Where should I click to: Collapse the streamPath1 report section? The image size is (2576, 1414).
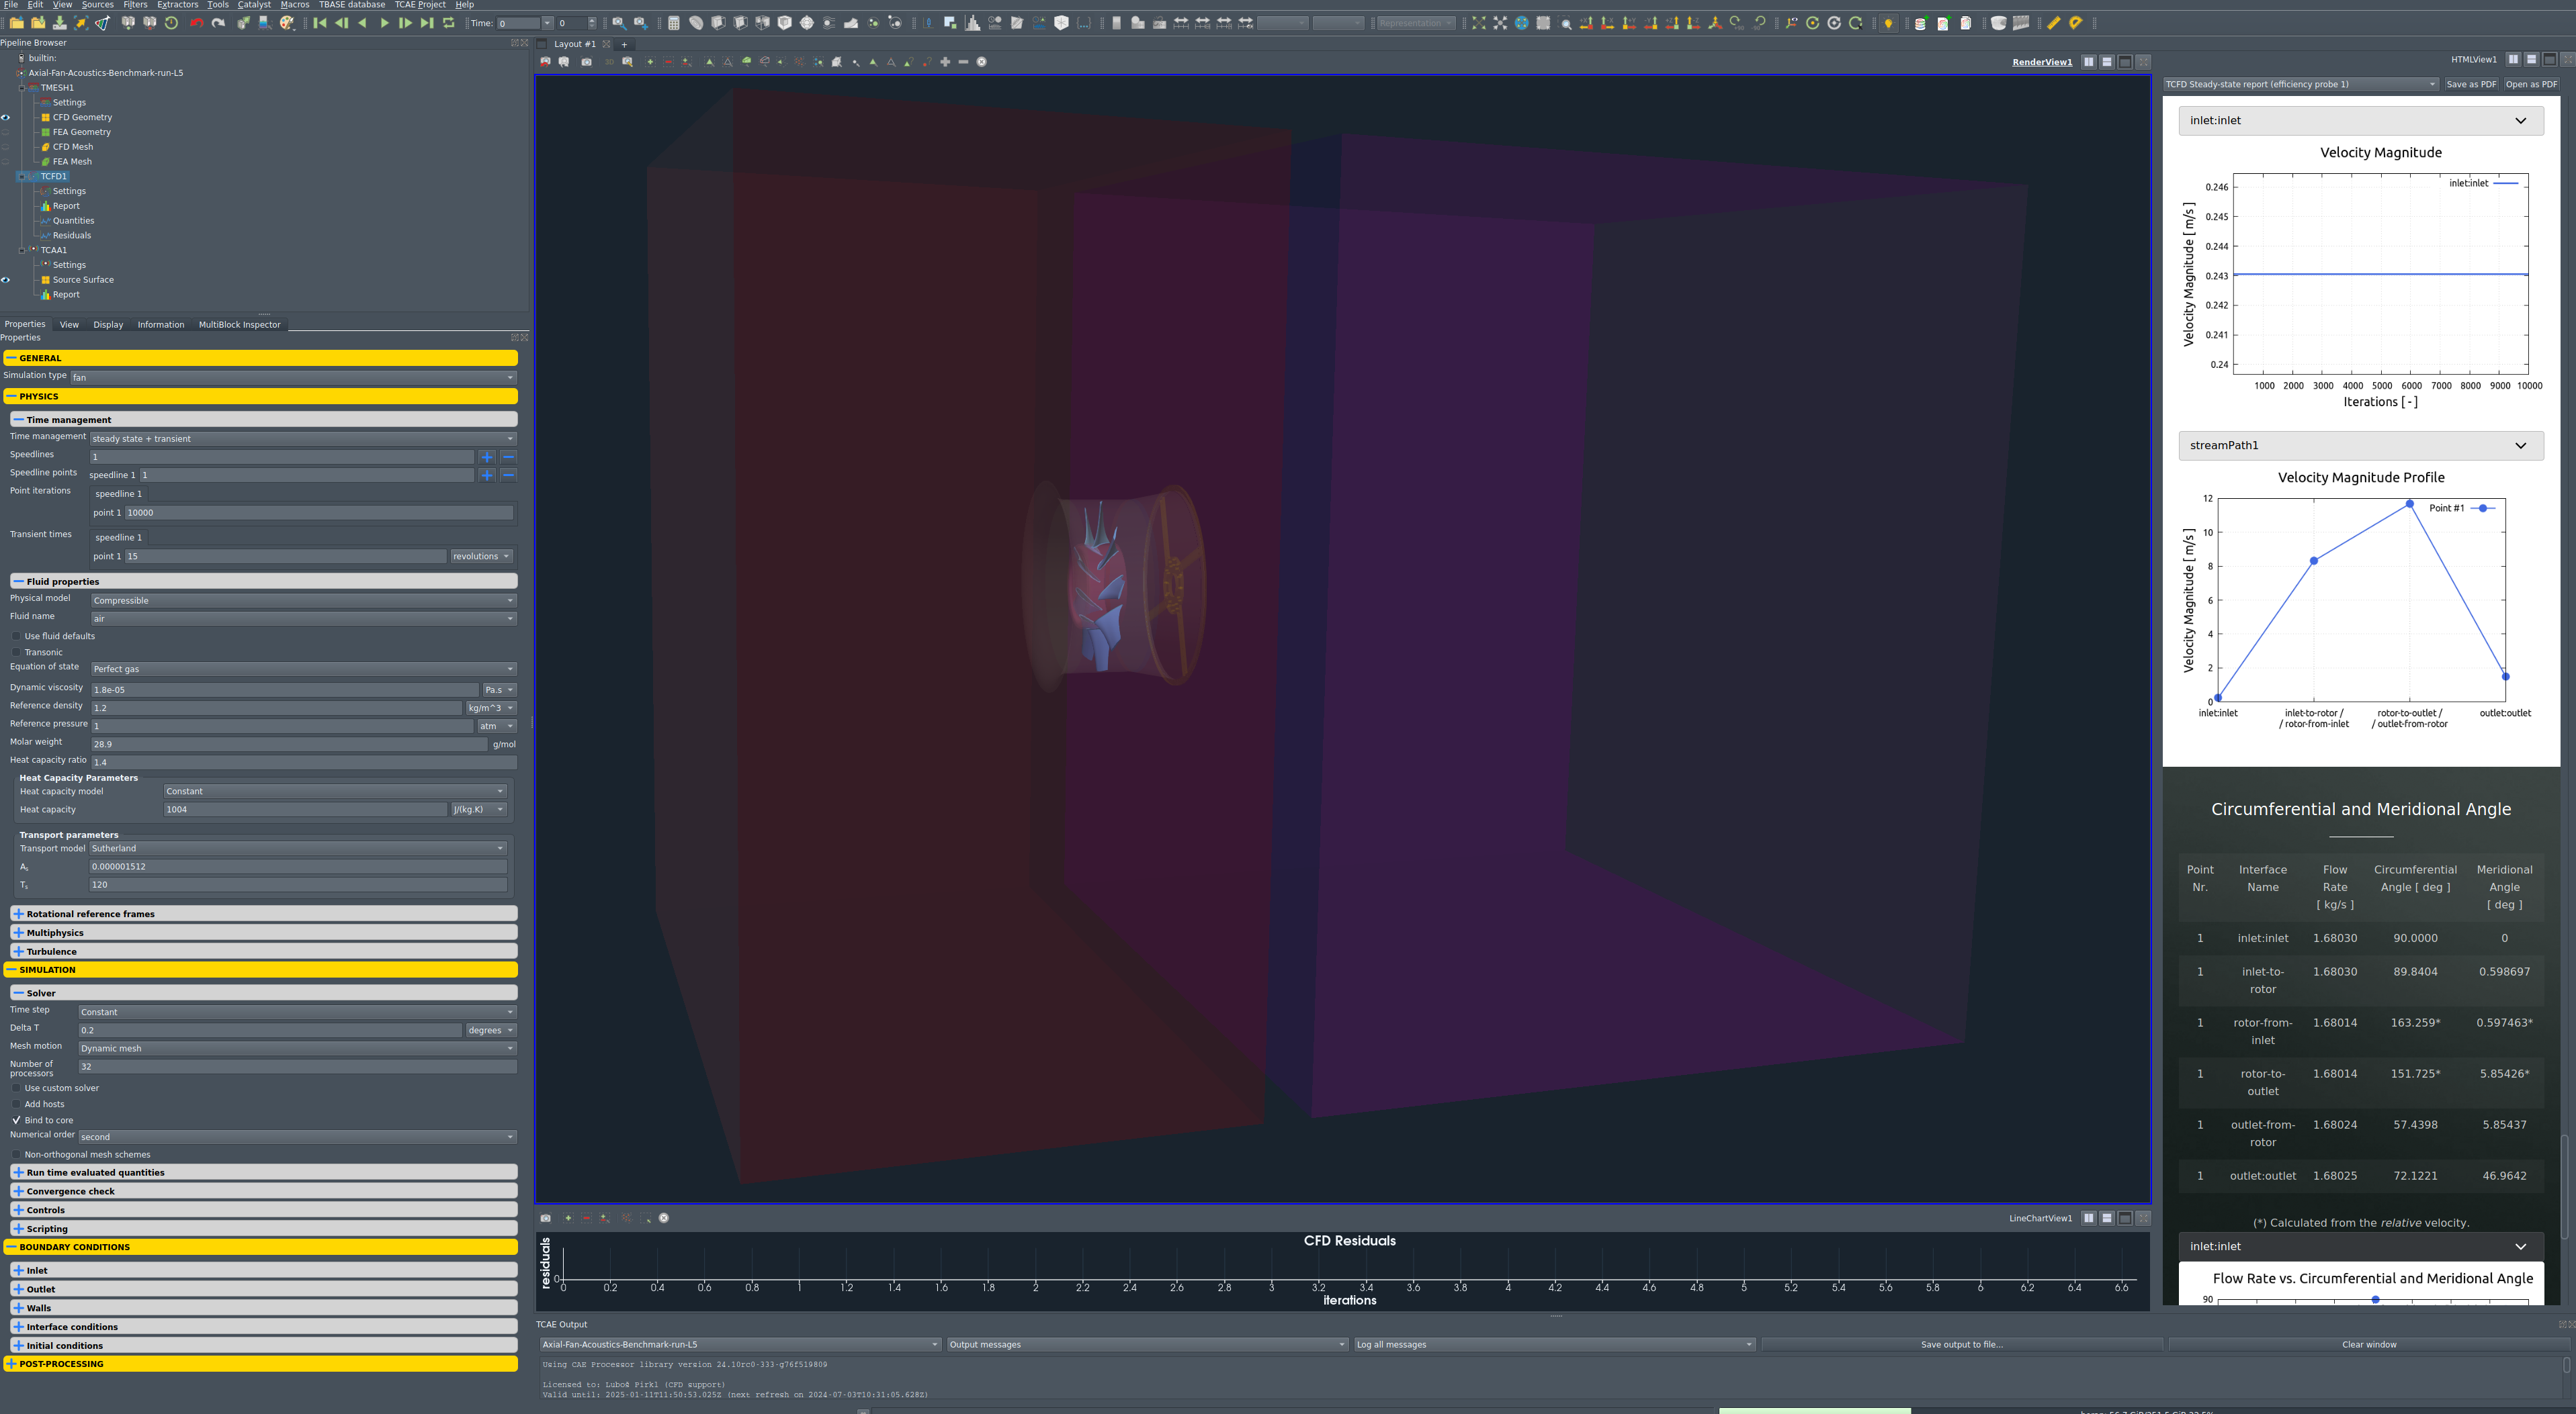(x=2361, y=446)
